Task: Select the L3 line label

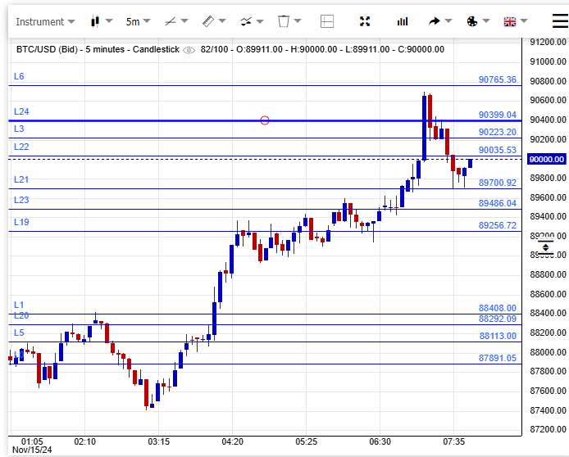Action: 19,129
